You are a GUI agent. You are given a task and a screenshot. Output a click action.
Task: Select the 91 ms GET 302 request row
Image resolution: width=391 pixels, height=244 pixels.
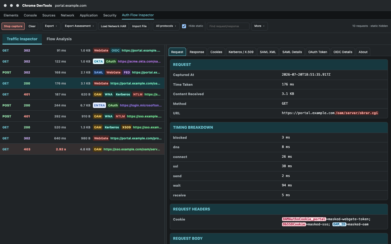pyautogui.click(x=82, y=50)
